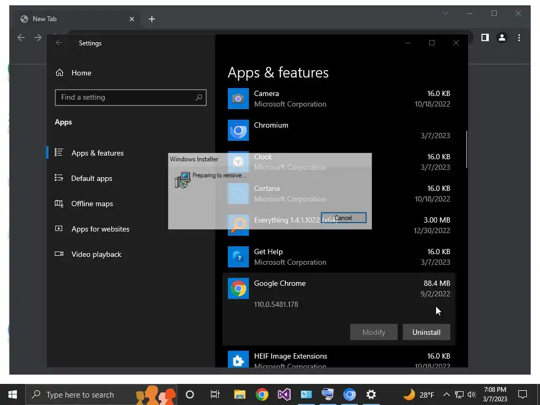Click the Get Help app icon

click(x=238, y=257)
